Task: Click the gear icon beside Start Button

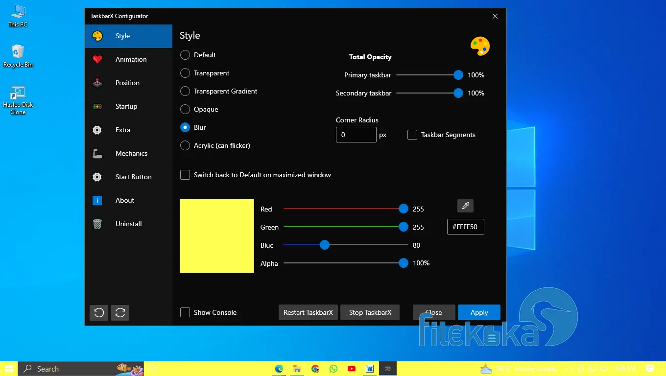Action: [x=97, y=177]
